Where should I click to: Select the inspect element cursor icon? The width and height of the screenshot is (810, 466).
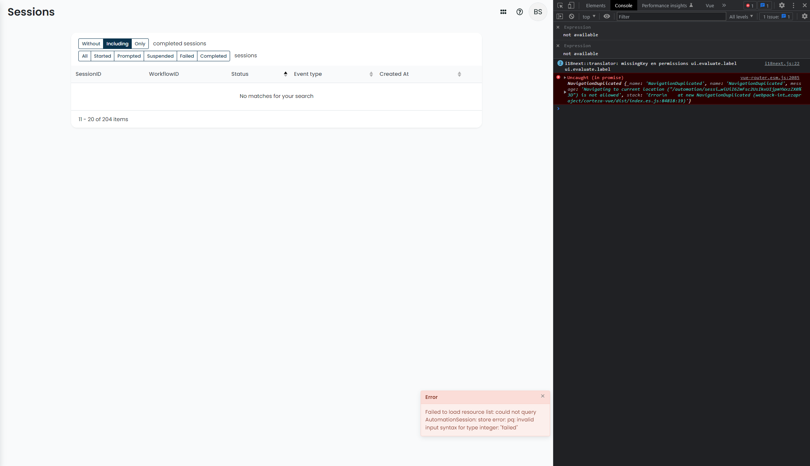[x=560, y=5]
